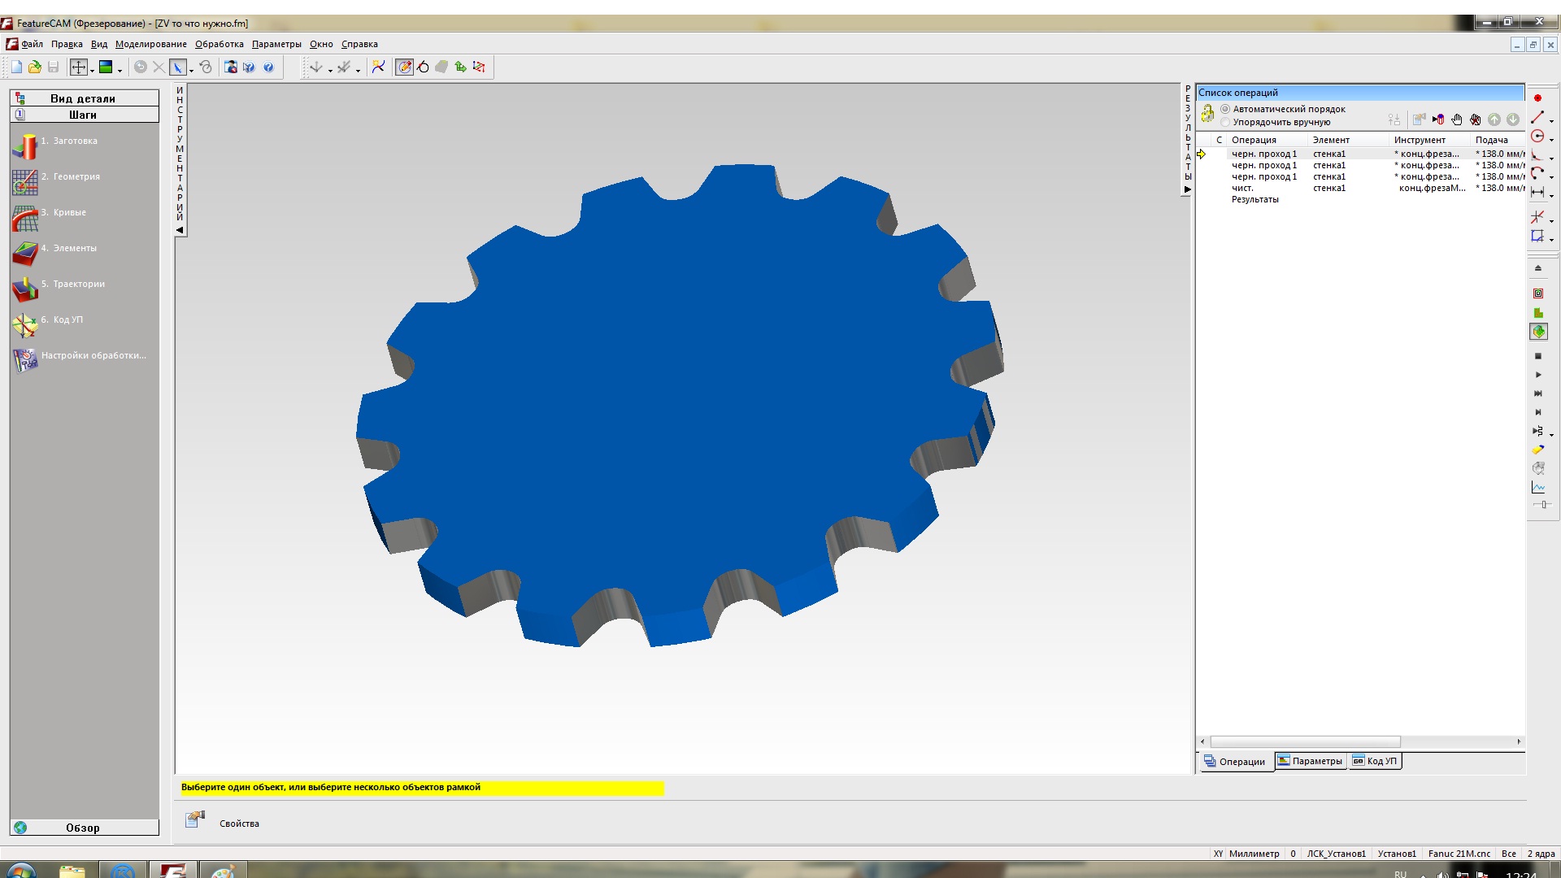Screen dimensions: 1561x878
Task: Click the Обзор button in left panel
Action: pyautogui.click(x=83, y=828)
